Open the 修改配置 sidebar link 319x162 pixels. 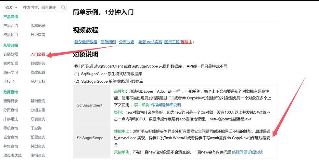click(38, 72)
